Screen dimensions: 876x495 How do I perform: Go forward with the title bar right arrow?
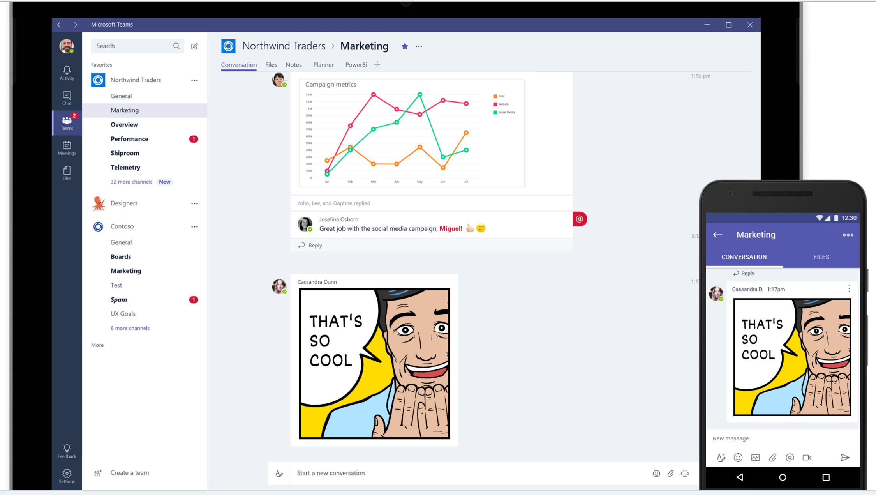coord(76,25)
